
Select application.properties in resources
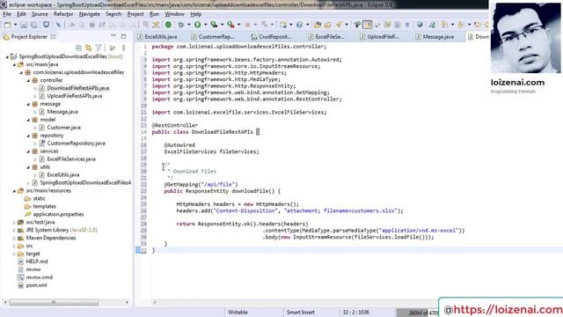coord(58,215)
